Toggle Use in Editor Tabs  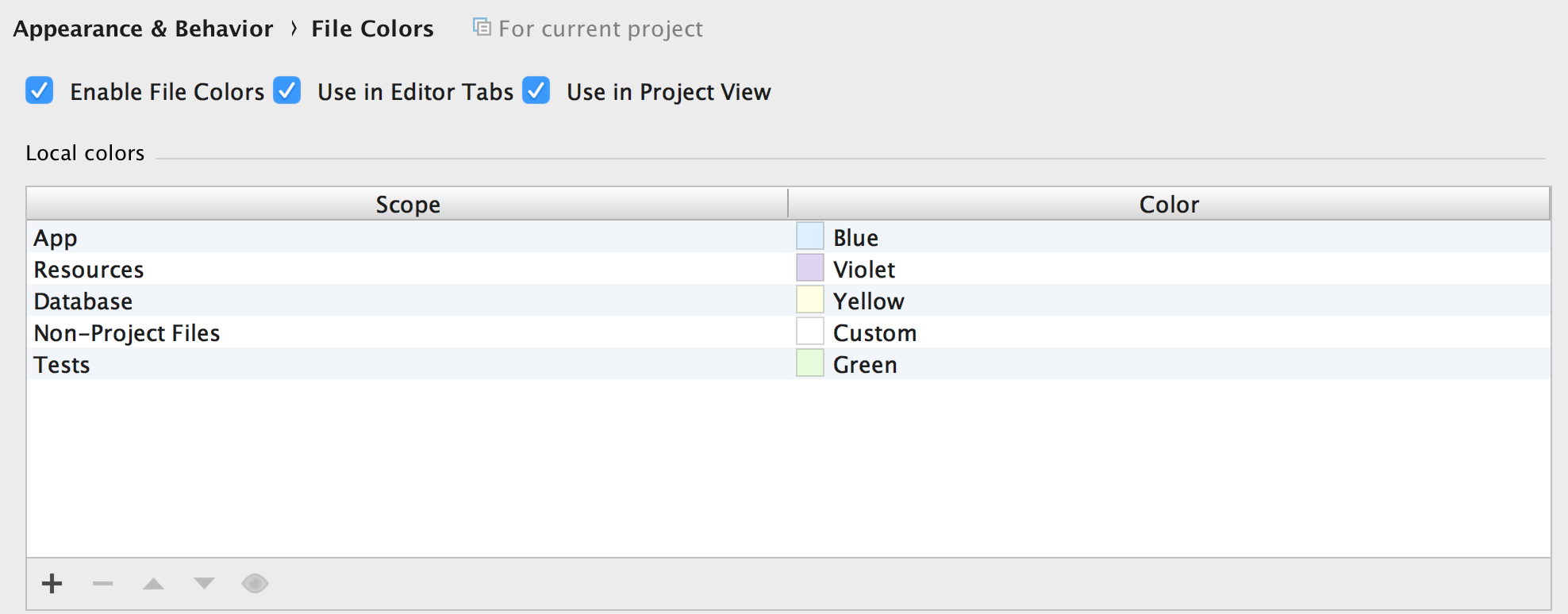click(x=287, y=91)
